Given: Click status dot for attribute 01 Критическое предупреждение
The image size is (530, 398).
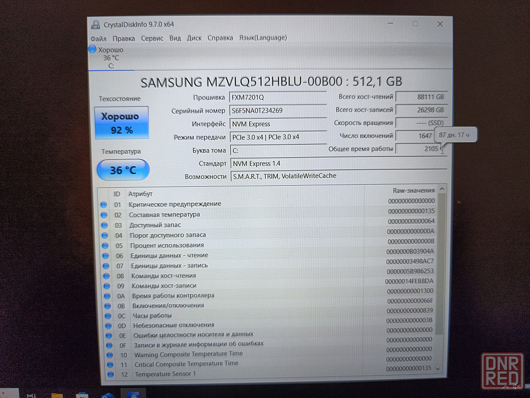Looking at the screenshot, I should 104,204.
